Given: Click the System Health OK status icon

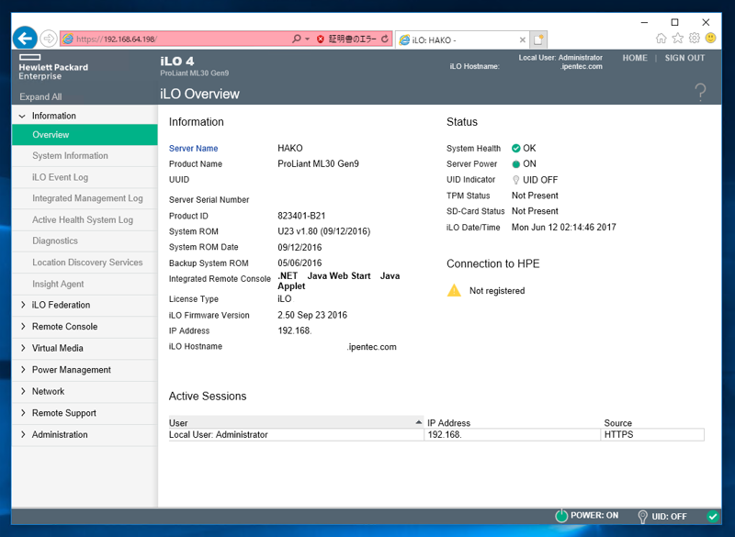Looking at the screenshot, I should coord(516,149).
